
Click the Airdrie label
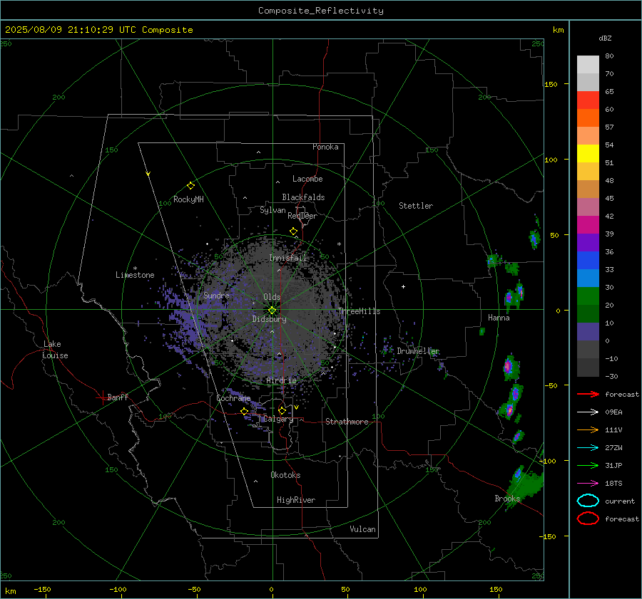pos(281,380)
